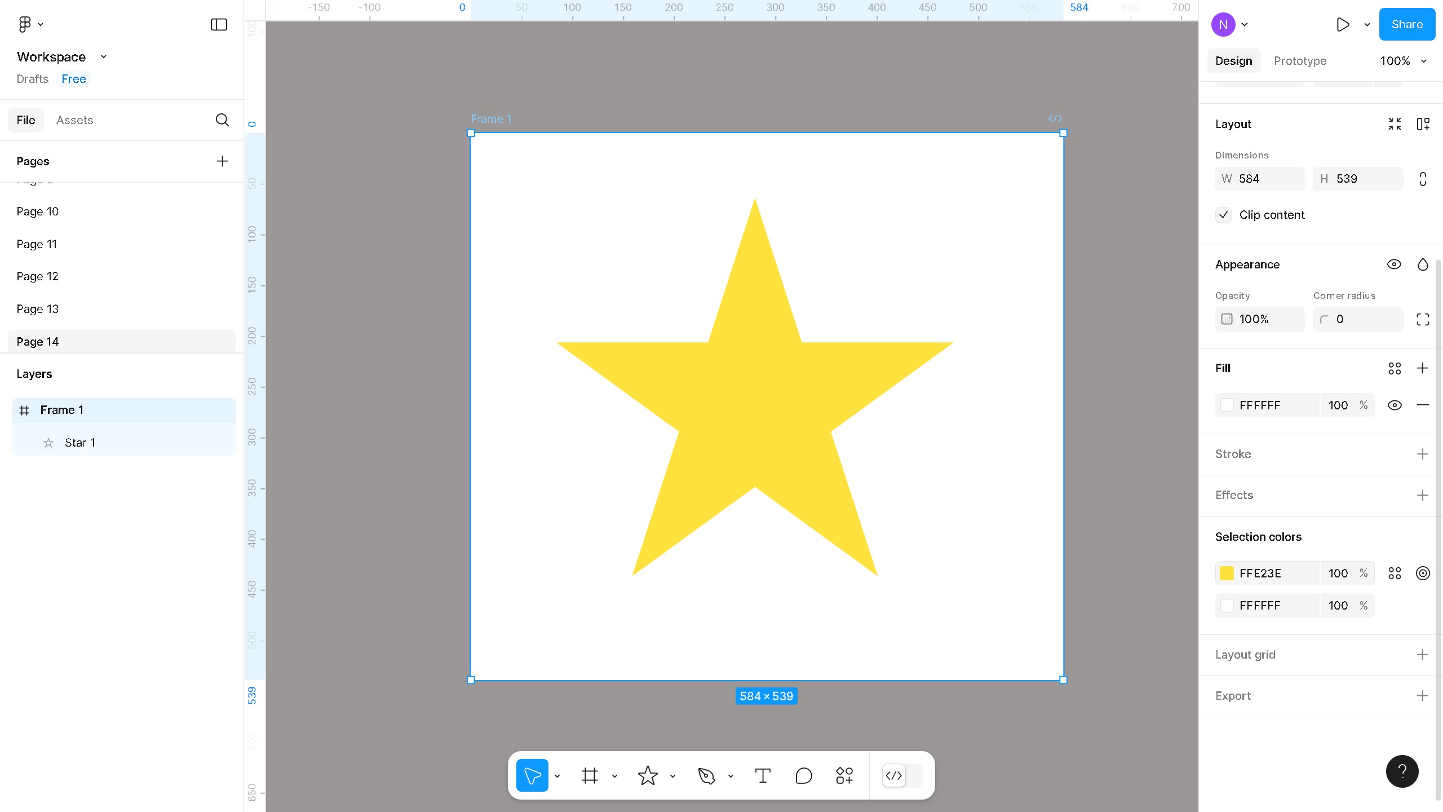Uncheck Clip content checkbox
Screen dimensions: 1443x812
coord(1223,215)
